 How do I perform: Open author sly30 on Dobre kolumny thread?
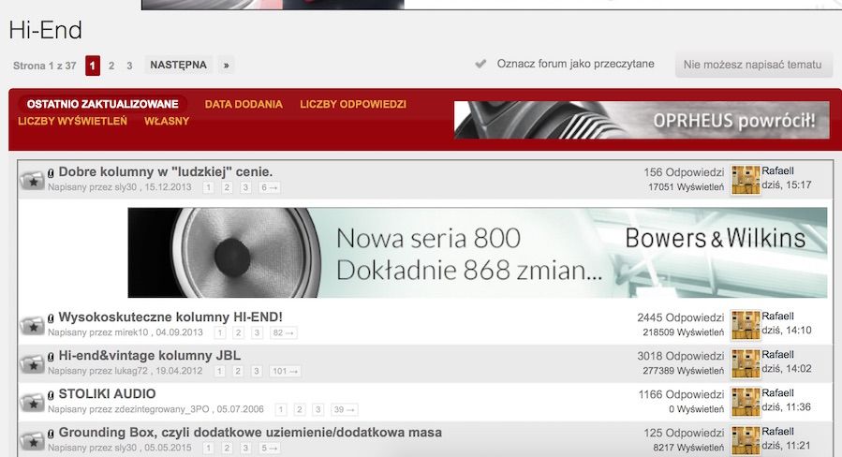[x=126, y=187]
